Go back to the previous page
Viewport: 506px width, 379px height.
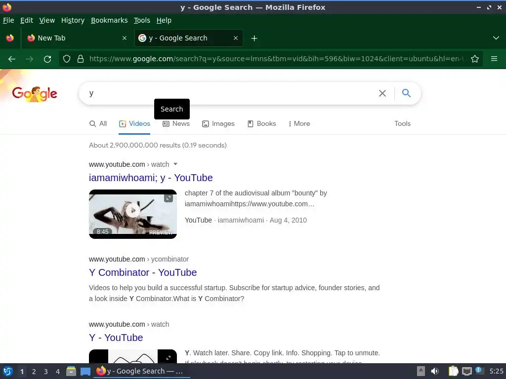point(12,59)
